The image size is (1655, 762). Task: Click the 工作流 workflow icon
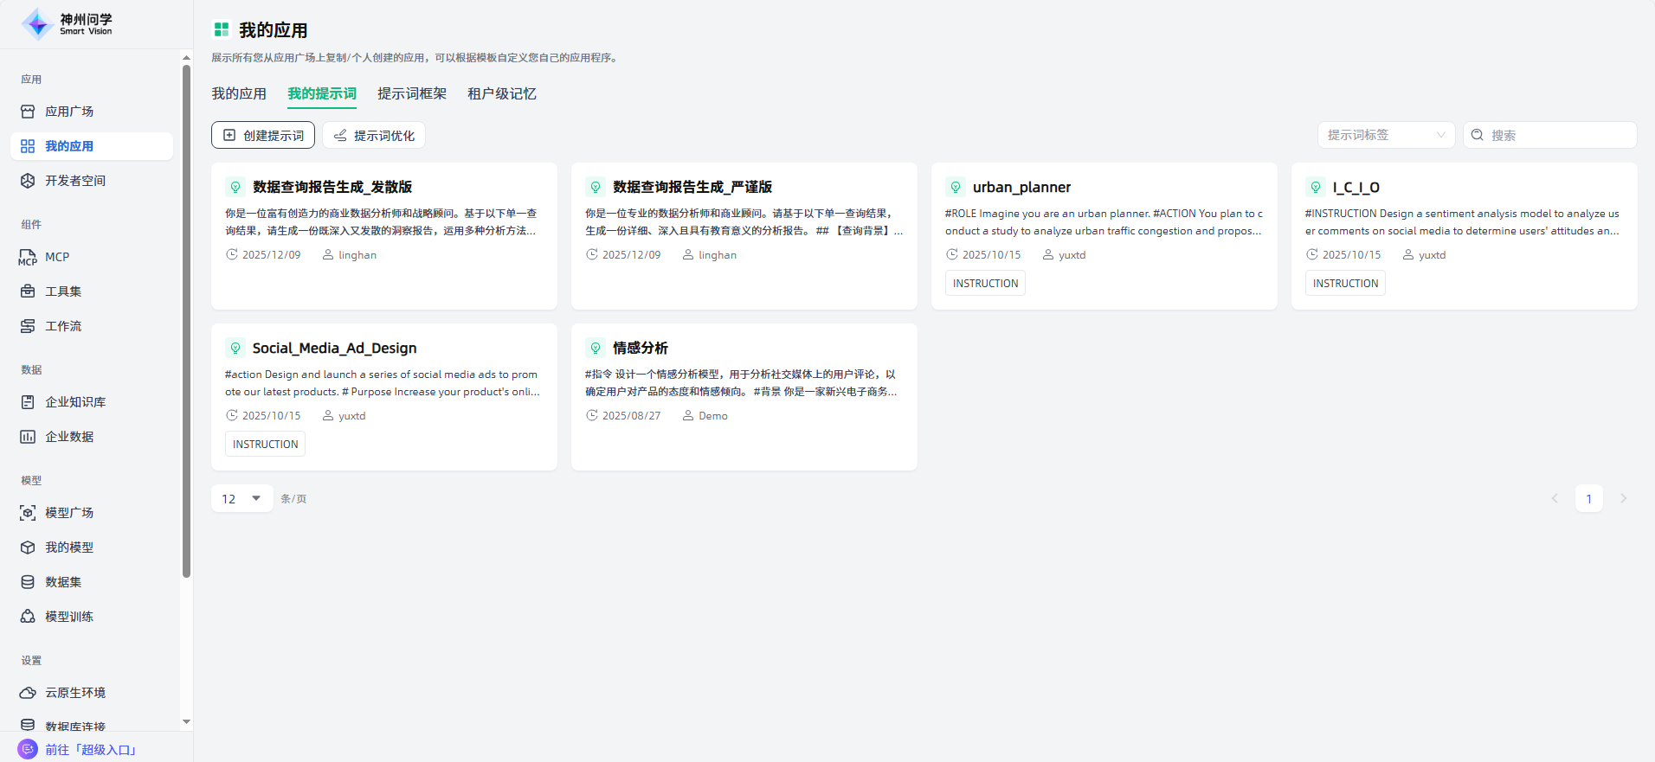28,326
